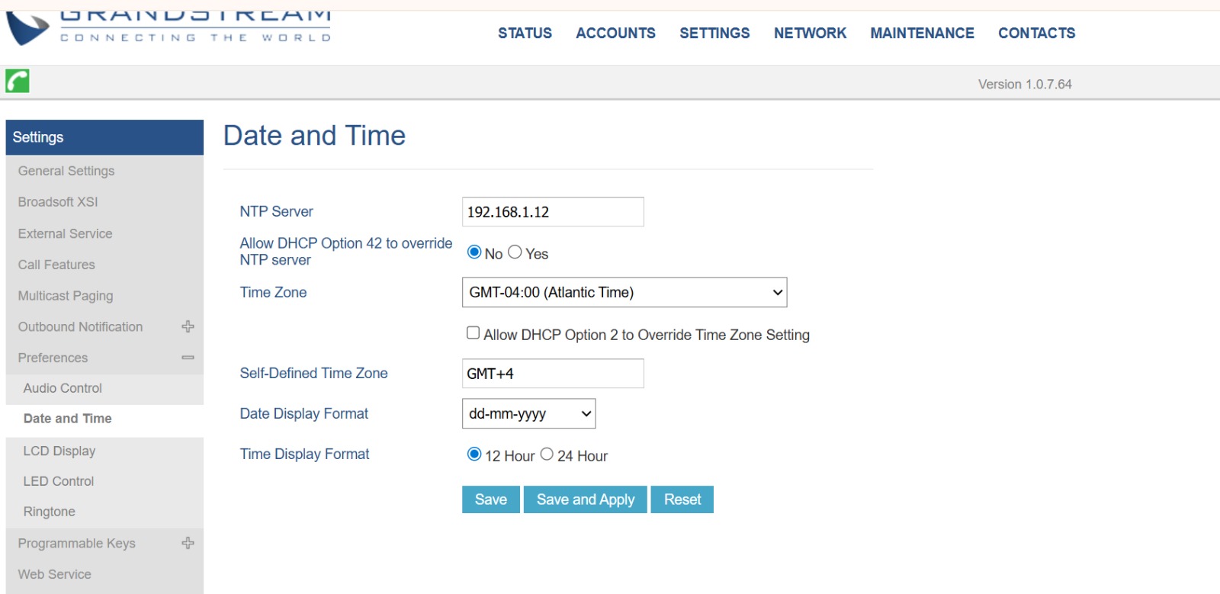Enable DHCP Option 2 time zone override
Viewport: 1220px width, 594px height.
click(x=473, y=333)
